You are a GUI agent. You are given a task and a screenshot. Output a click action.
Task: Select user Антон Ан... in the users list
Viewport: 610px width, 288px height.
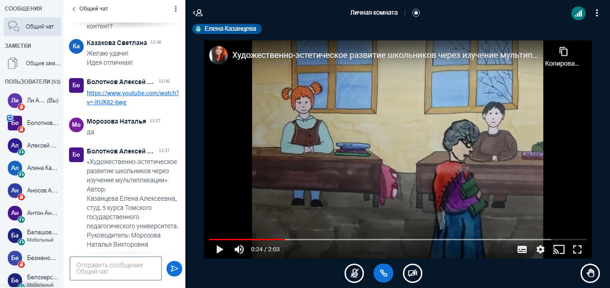pos(33,213)
